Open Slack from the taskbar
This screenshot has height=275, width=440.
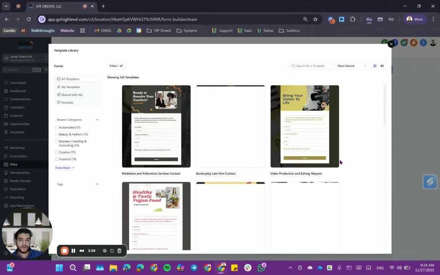point(248,268)
